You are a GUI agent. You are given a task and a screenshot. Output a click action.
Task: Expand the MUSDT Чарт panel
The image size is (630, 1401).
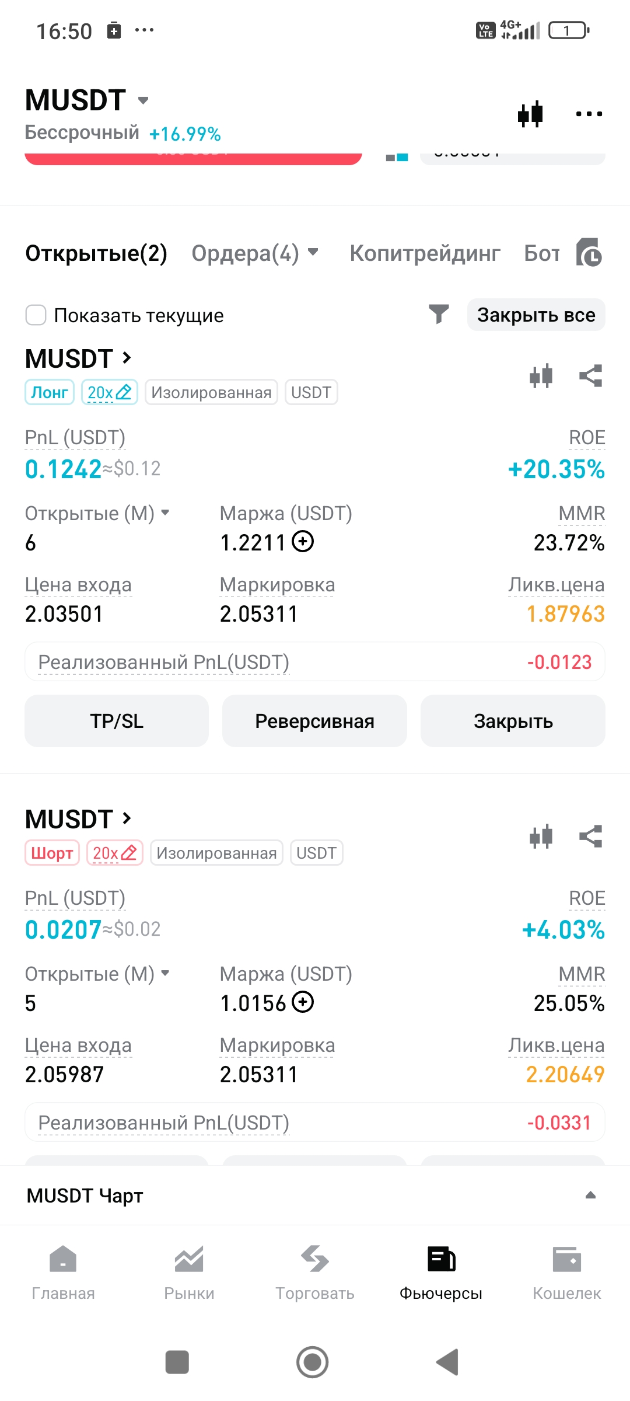pyautogui.click(x=590, y=1195)
